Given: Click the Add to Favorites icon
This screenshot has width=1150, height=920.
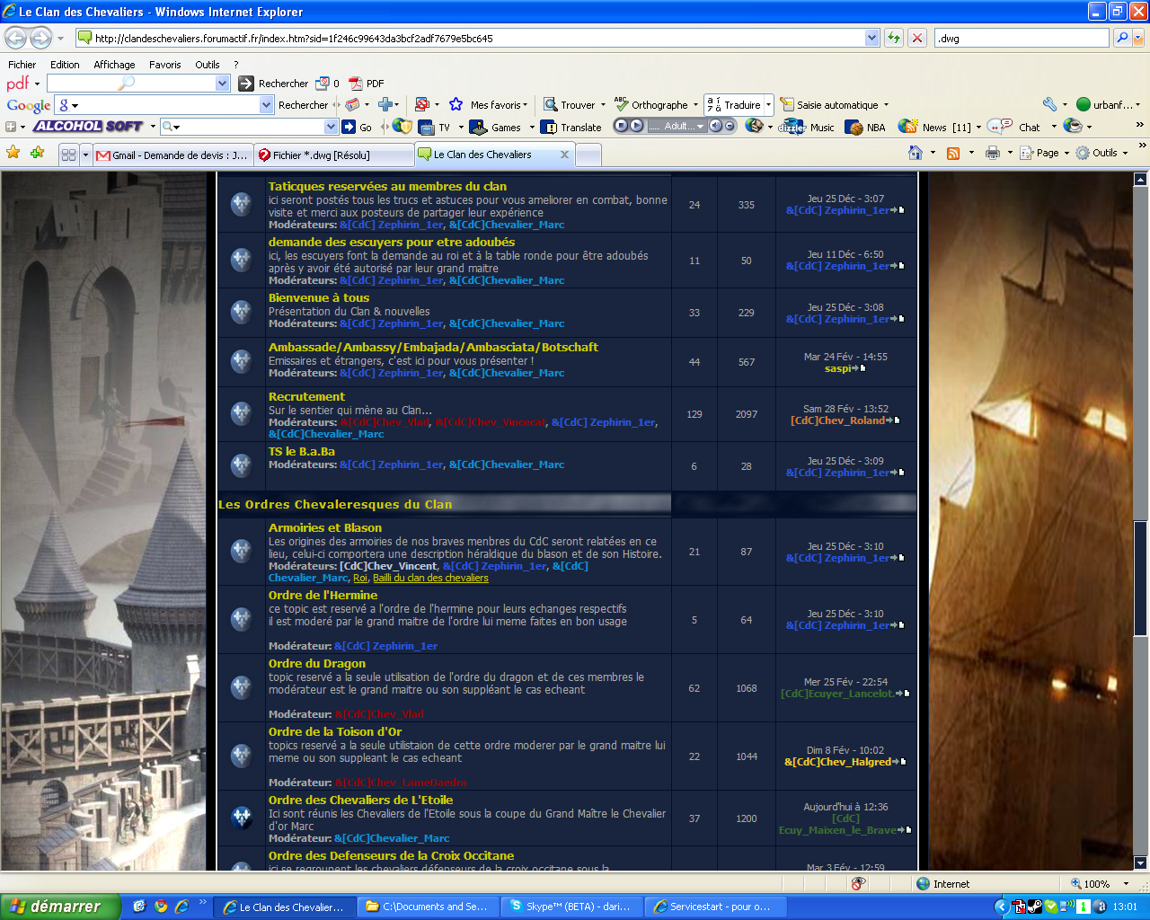Looking at the screenshot, I should [x=37, y=153].
